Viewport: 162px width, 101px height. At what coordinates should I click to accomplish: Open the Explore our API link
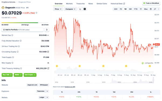[x=70, y=87]
